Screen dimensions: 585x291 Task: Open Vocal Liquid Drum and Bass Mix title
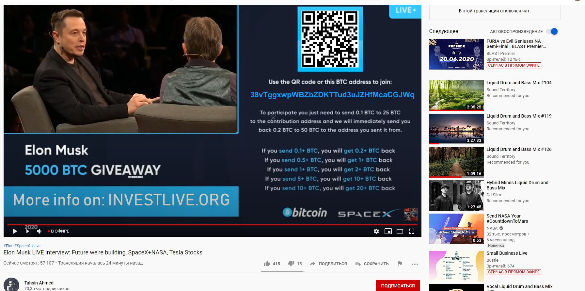[x=519, y=287]
